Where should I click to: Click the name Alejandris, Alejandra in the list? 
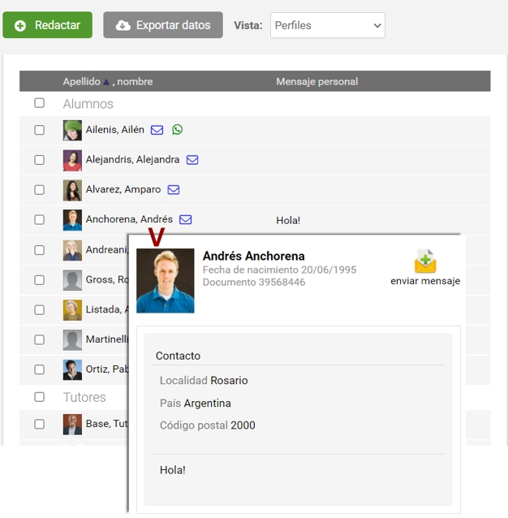132,160
